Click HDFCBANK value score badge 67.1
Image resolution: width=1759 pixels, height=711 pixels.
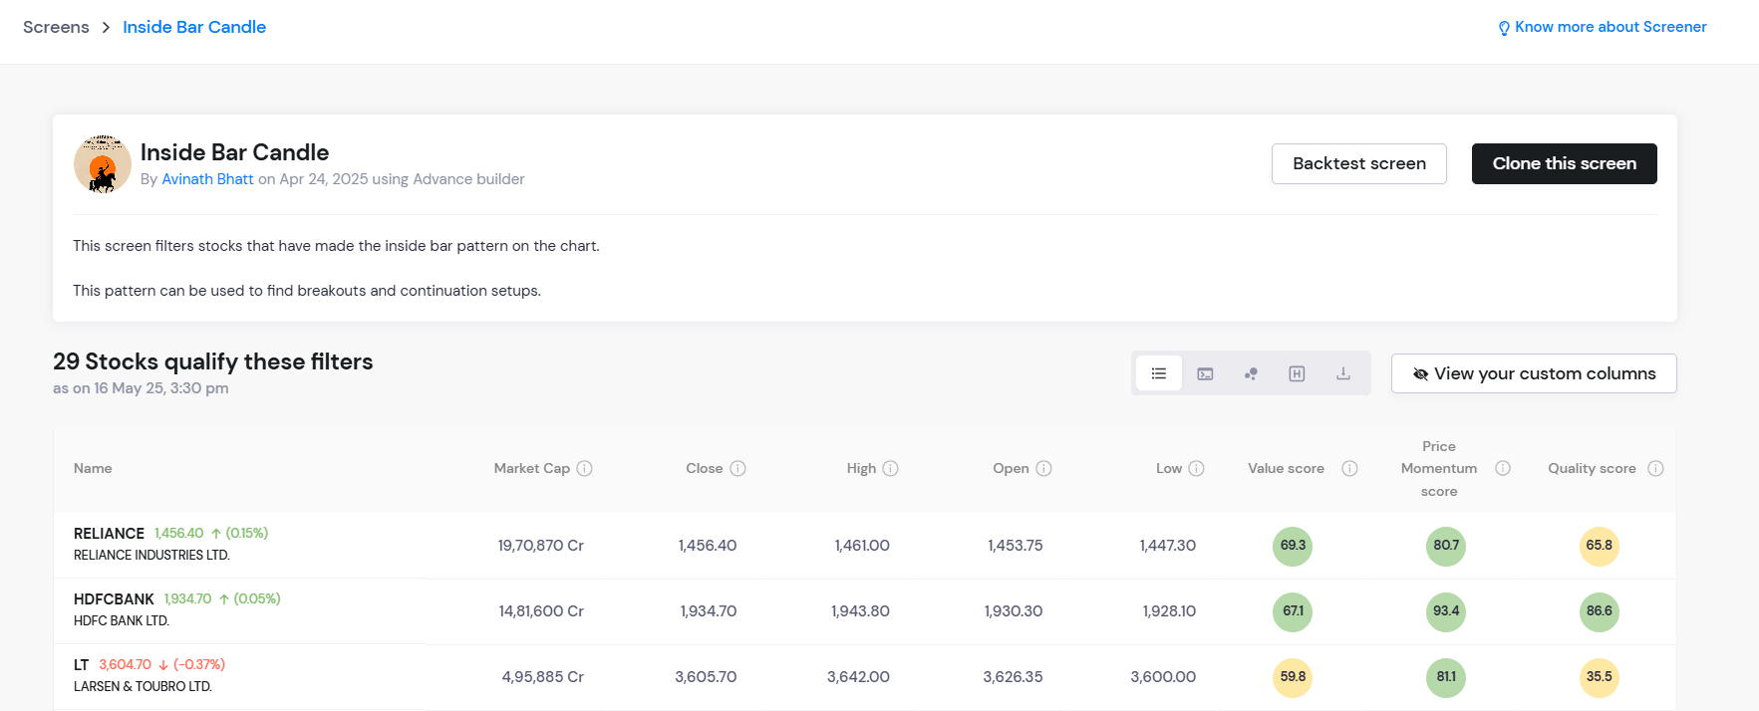pyautogui.click(x=1293, y=611)
